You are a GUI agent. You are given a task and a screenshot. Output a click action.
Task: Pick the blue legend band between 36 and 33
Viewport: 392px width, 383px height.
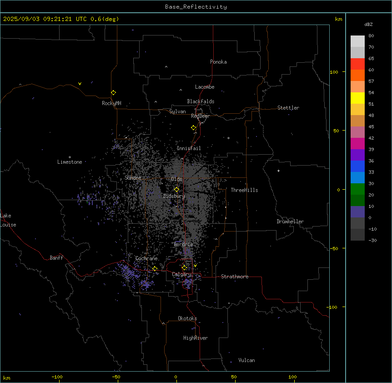357,166
